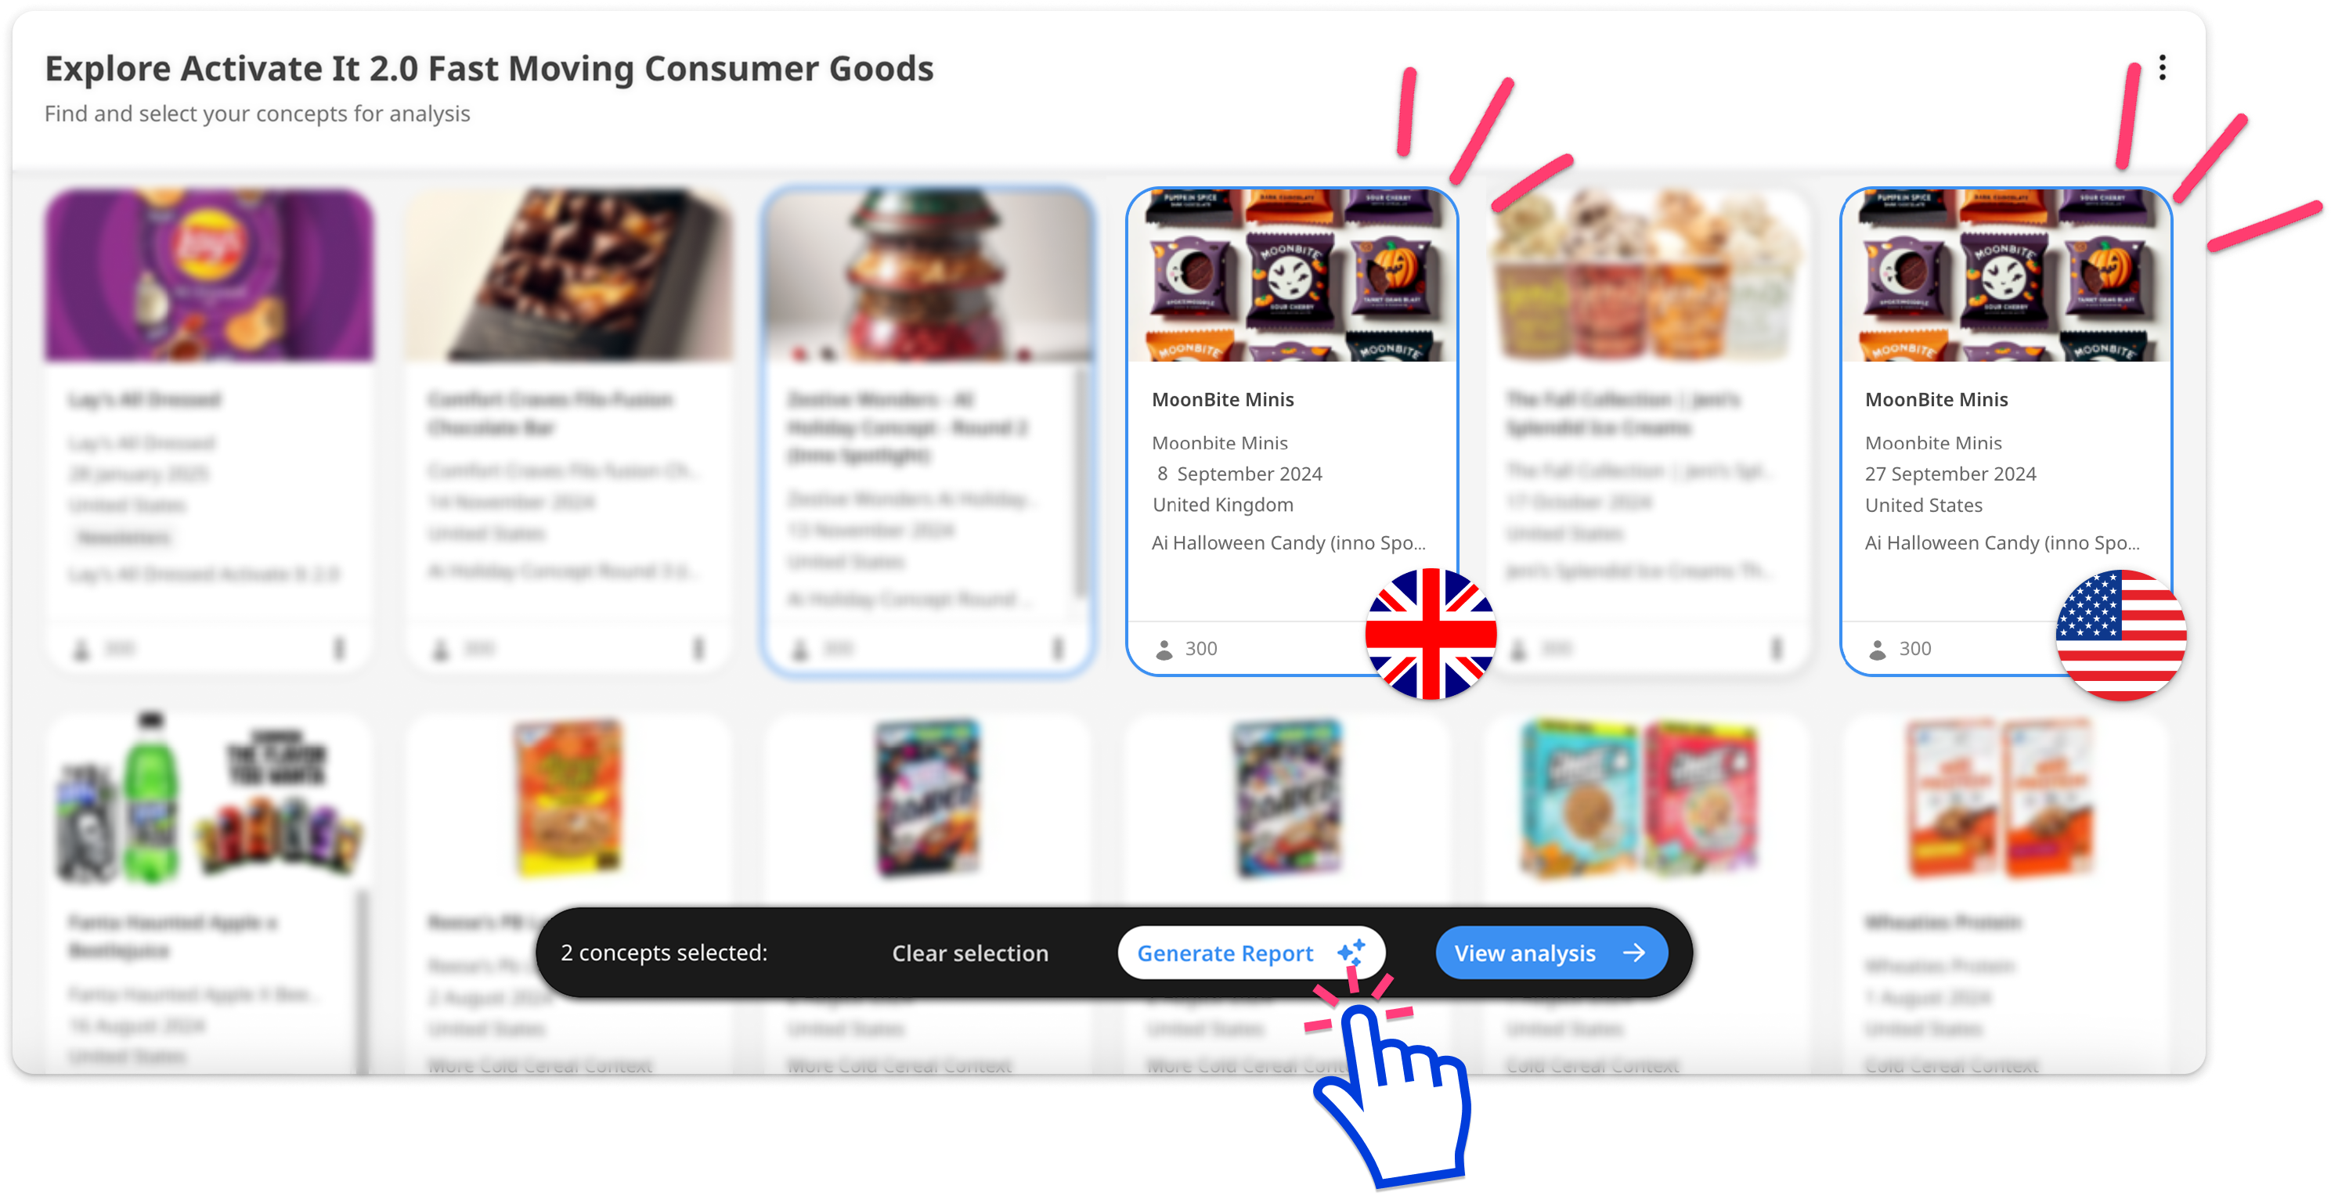Screen dimensions: 2349x1196
Task: Toggle selection of the holiday jar concept card
Action: click(927, 430)
